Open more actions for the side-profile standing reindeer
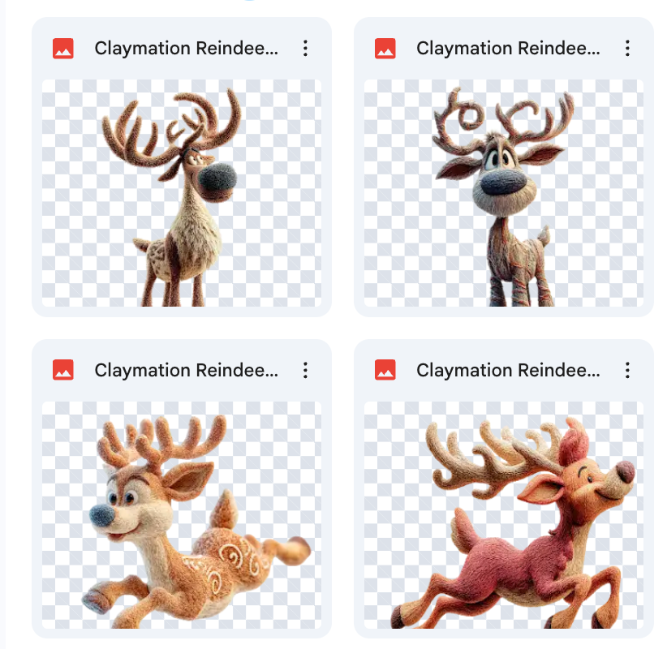 (x=305, y=49)
